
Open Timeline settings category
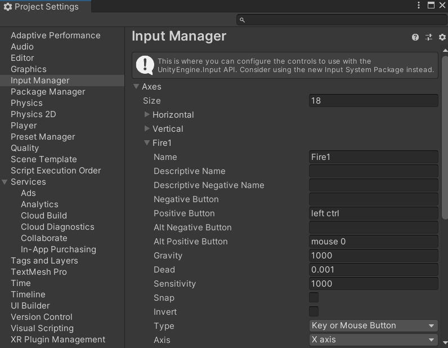point(28,295)
